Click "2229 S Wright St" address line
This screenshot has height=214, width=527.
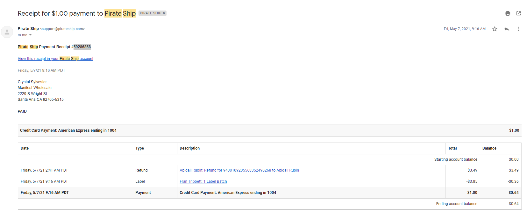point(32,94)
